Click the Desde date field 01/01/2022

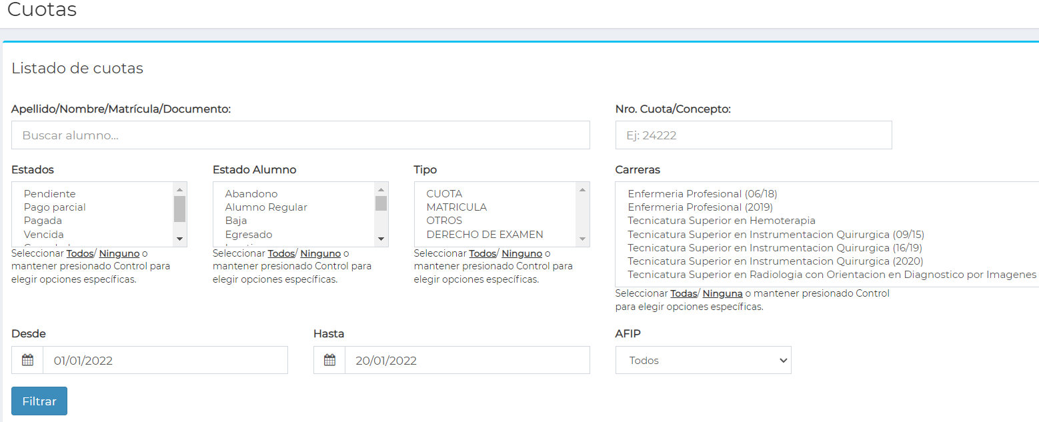pyautogui.click(x=165, y=360)
